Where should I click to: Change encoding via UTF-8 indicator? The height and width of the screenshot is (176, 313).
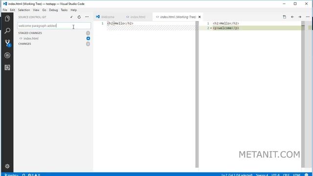[275, 175]
